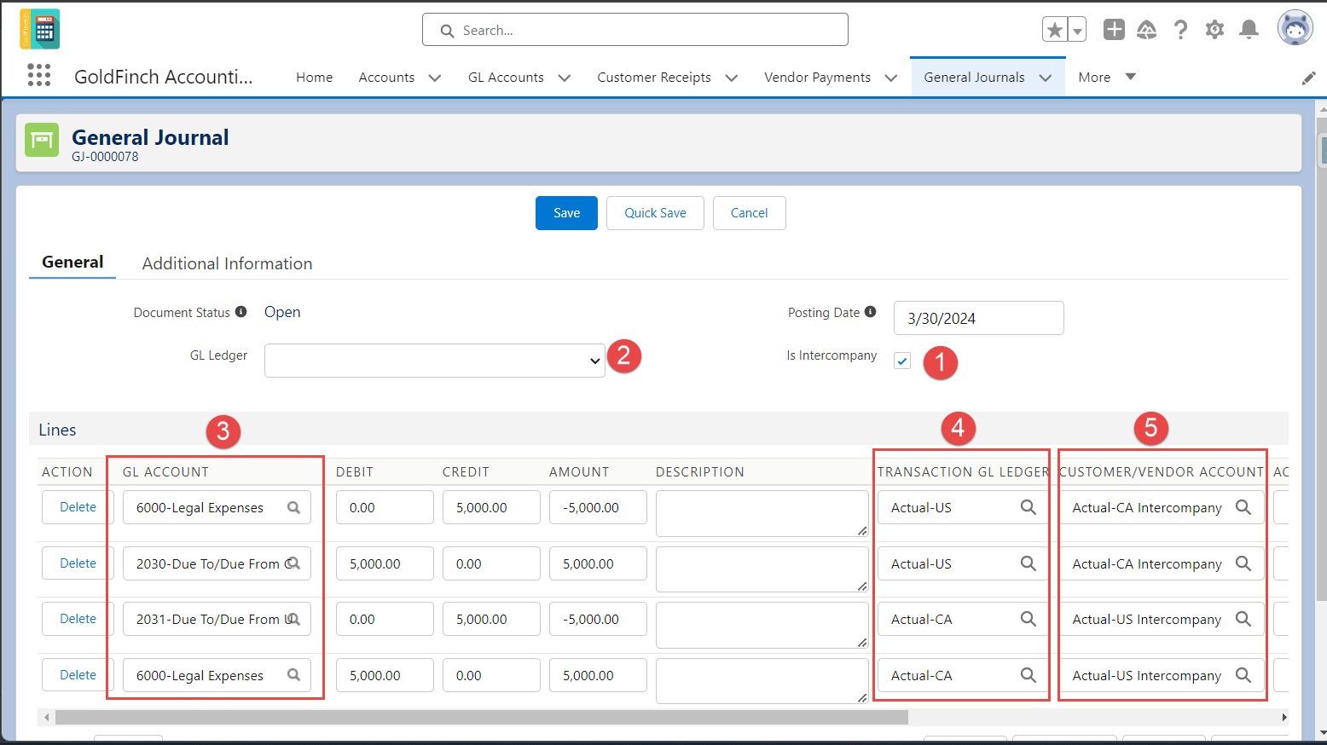Look up ledger on first Actual-CA row
This screenshot has width=1327, height=745.
pos(1029,619)
